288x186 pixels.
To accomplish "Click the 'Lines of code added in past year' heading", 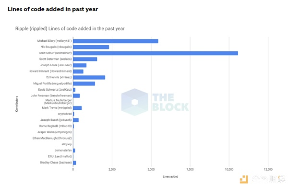I will (x=53, y=9).
